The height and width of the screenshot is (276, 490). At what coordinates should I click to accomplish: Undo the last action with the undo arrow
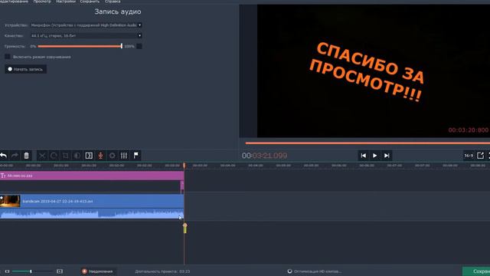3,156
